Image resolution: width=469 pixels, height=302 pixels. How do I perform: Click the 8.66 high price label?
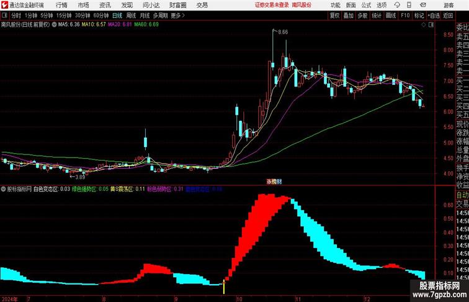[283, 32]
